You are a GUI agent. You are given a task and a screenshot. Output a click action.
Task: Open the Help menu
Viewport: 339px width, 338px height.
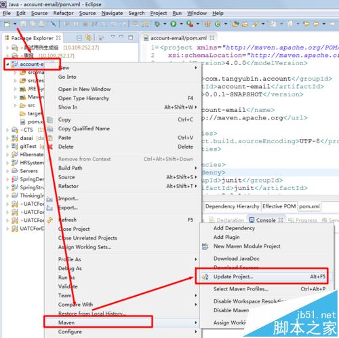tap(218, 13)
